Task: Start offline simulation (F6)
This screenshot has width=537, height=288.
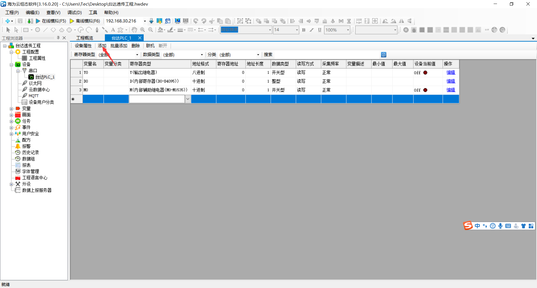Action: [85, 21]
